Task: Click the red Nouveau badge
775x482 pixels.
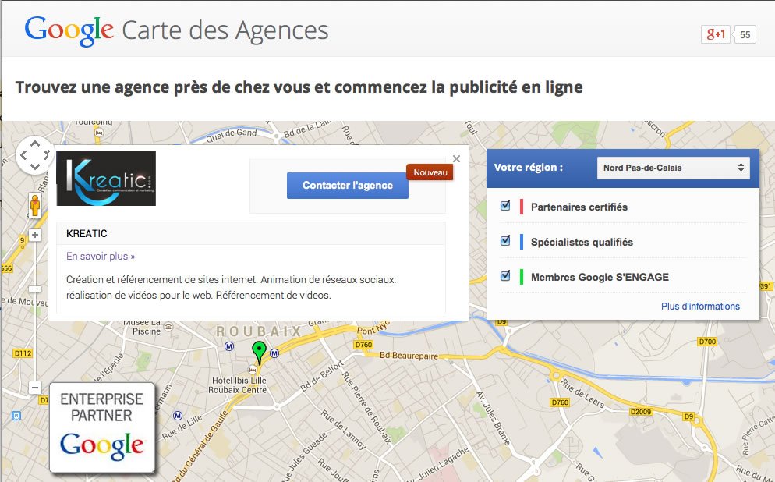Action: [430, 172]
